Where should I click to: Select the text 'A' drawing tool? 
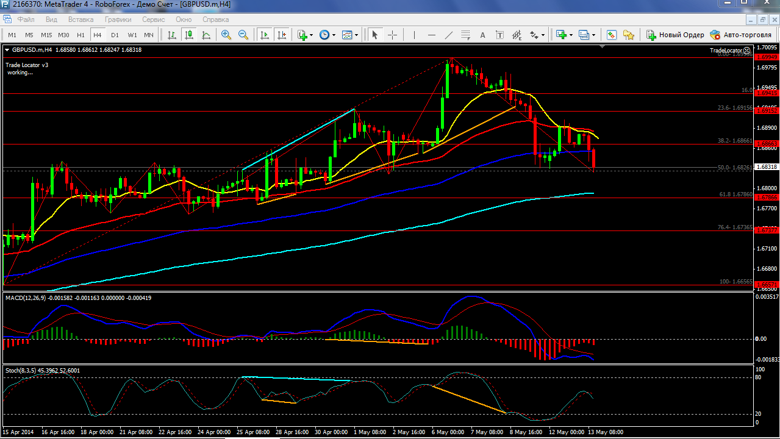tap(483, 35)
